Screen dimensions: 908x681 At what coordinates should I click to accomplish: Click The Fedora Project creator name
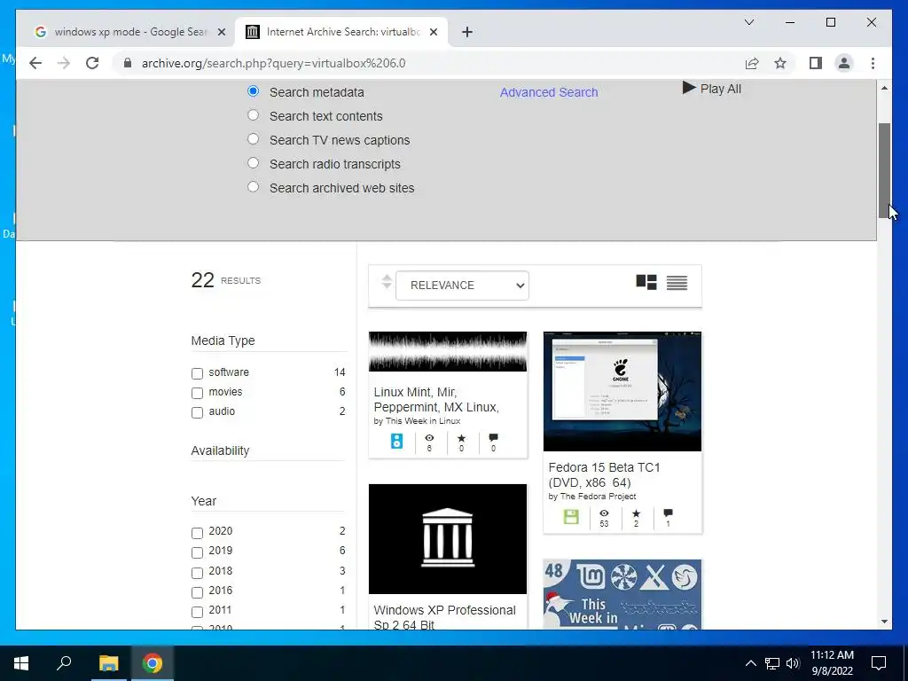[x=599, y=497]
